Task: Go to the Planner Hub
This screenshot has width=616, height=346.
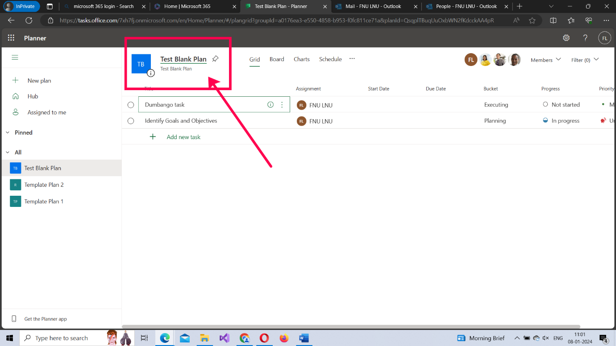Action: [33, 96]
